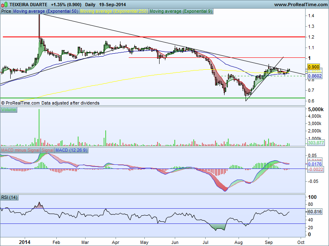Click the MACD (12 26 9) label

[71, 150]
